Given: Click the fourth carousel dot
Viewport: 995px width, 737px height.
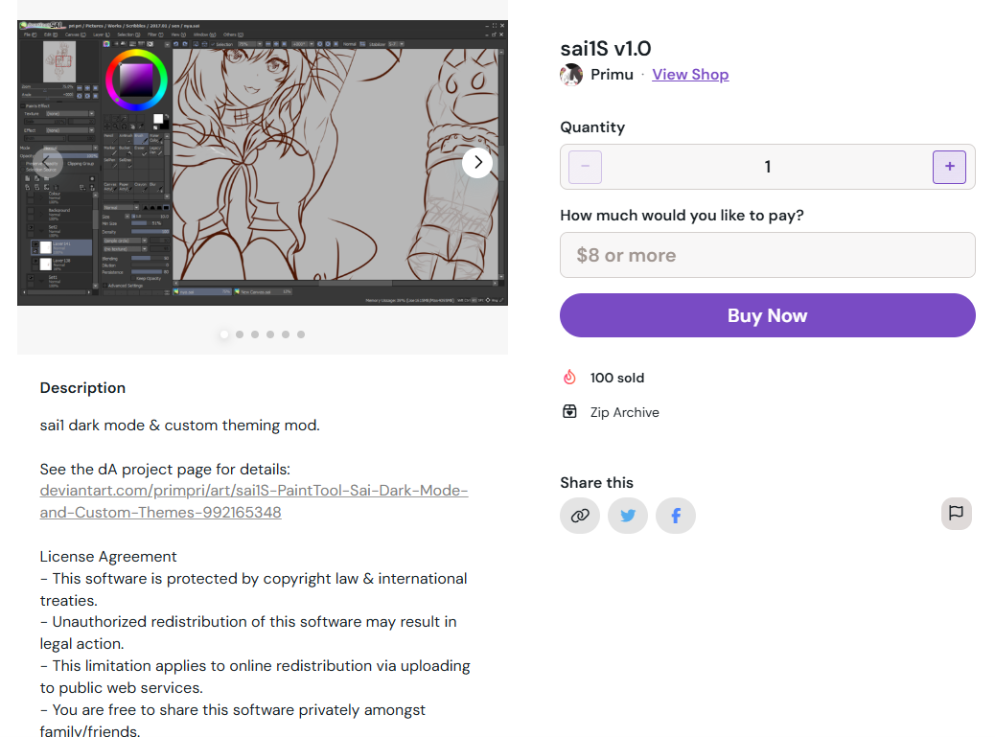Looking at the screenshot, I should coord(270,334).
